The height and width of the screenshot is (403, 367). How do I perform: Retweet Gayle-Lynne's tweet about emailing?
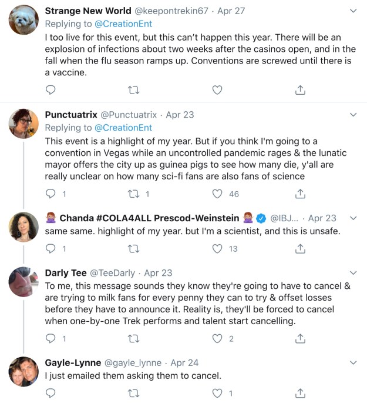pyautogui.click(x=133, y=393)
